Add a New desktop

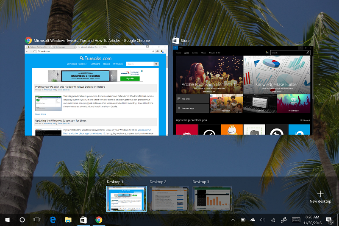click(320, 197)
